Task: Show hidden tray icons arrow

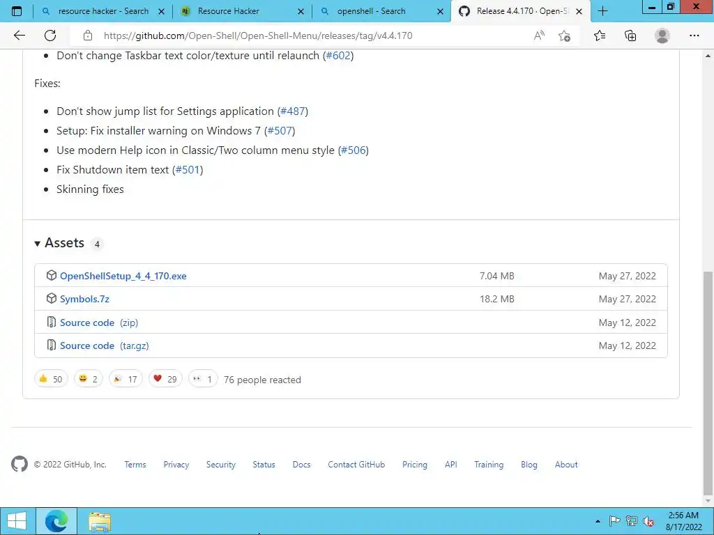Action: (598, 521)
